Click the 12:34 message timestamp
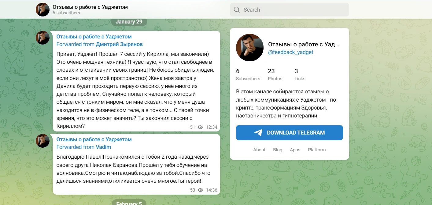 click(x=212, y=127)
